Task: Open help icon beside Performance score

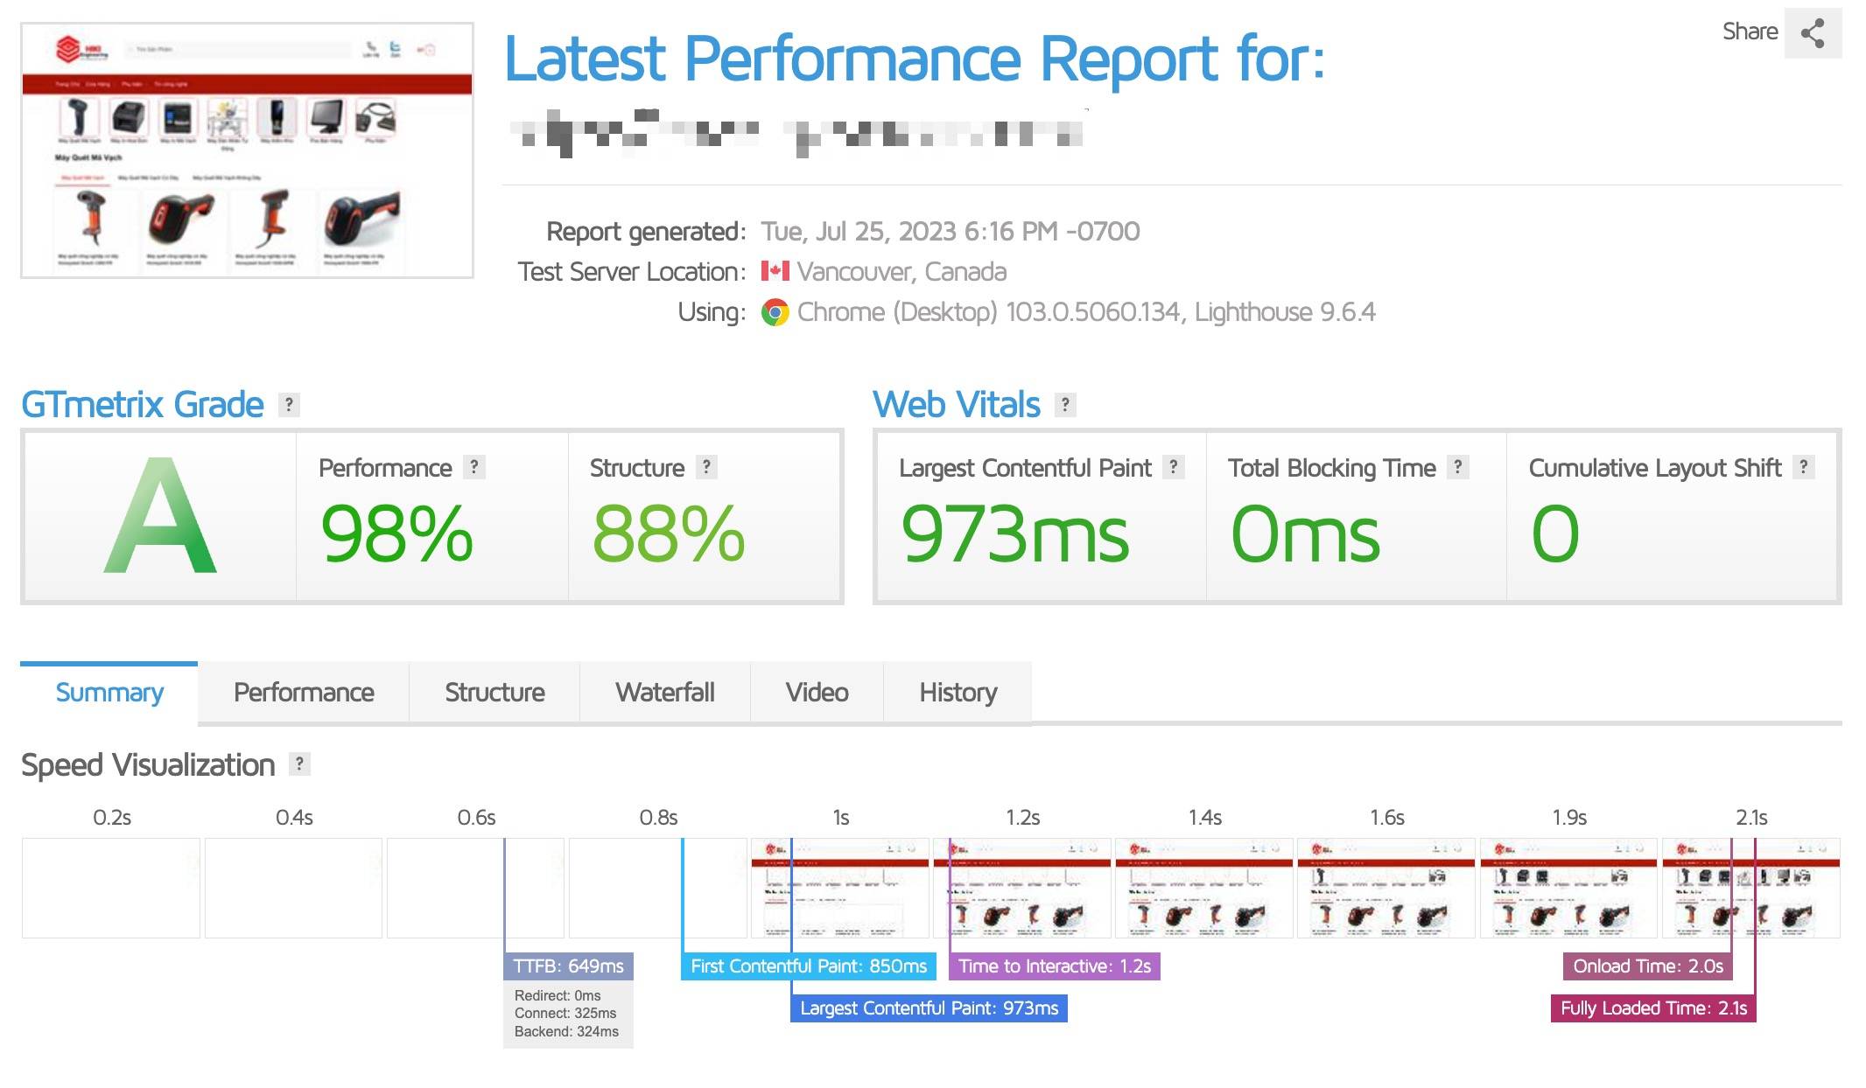Action: [474, 467]
